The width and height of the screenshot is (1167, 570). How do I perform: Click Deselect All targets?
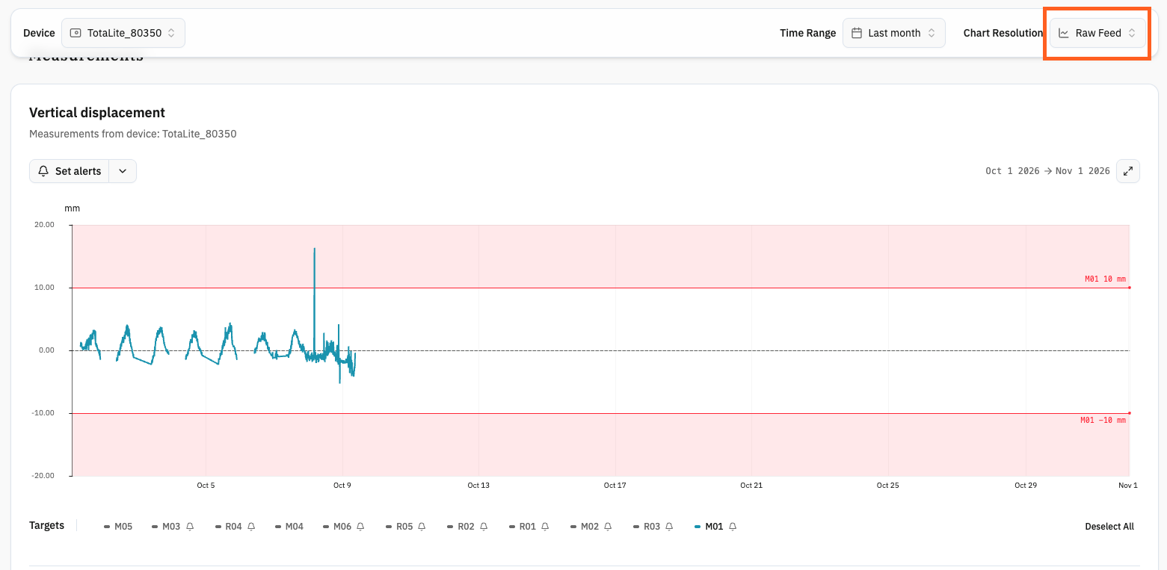point(1109,527)
